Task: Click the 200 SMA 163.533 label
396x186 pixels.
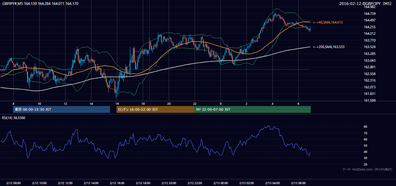Action: [x=328, y=47]
